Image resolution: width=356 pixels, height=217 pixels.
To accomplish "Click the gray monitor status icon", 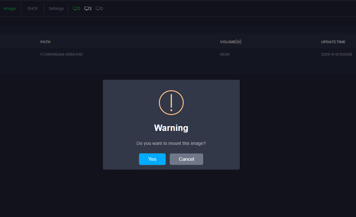I will click(x=98, y=9).
